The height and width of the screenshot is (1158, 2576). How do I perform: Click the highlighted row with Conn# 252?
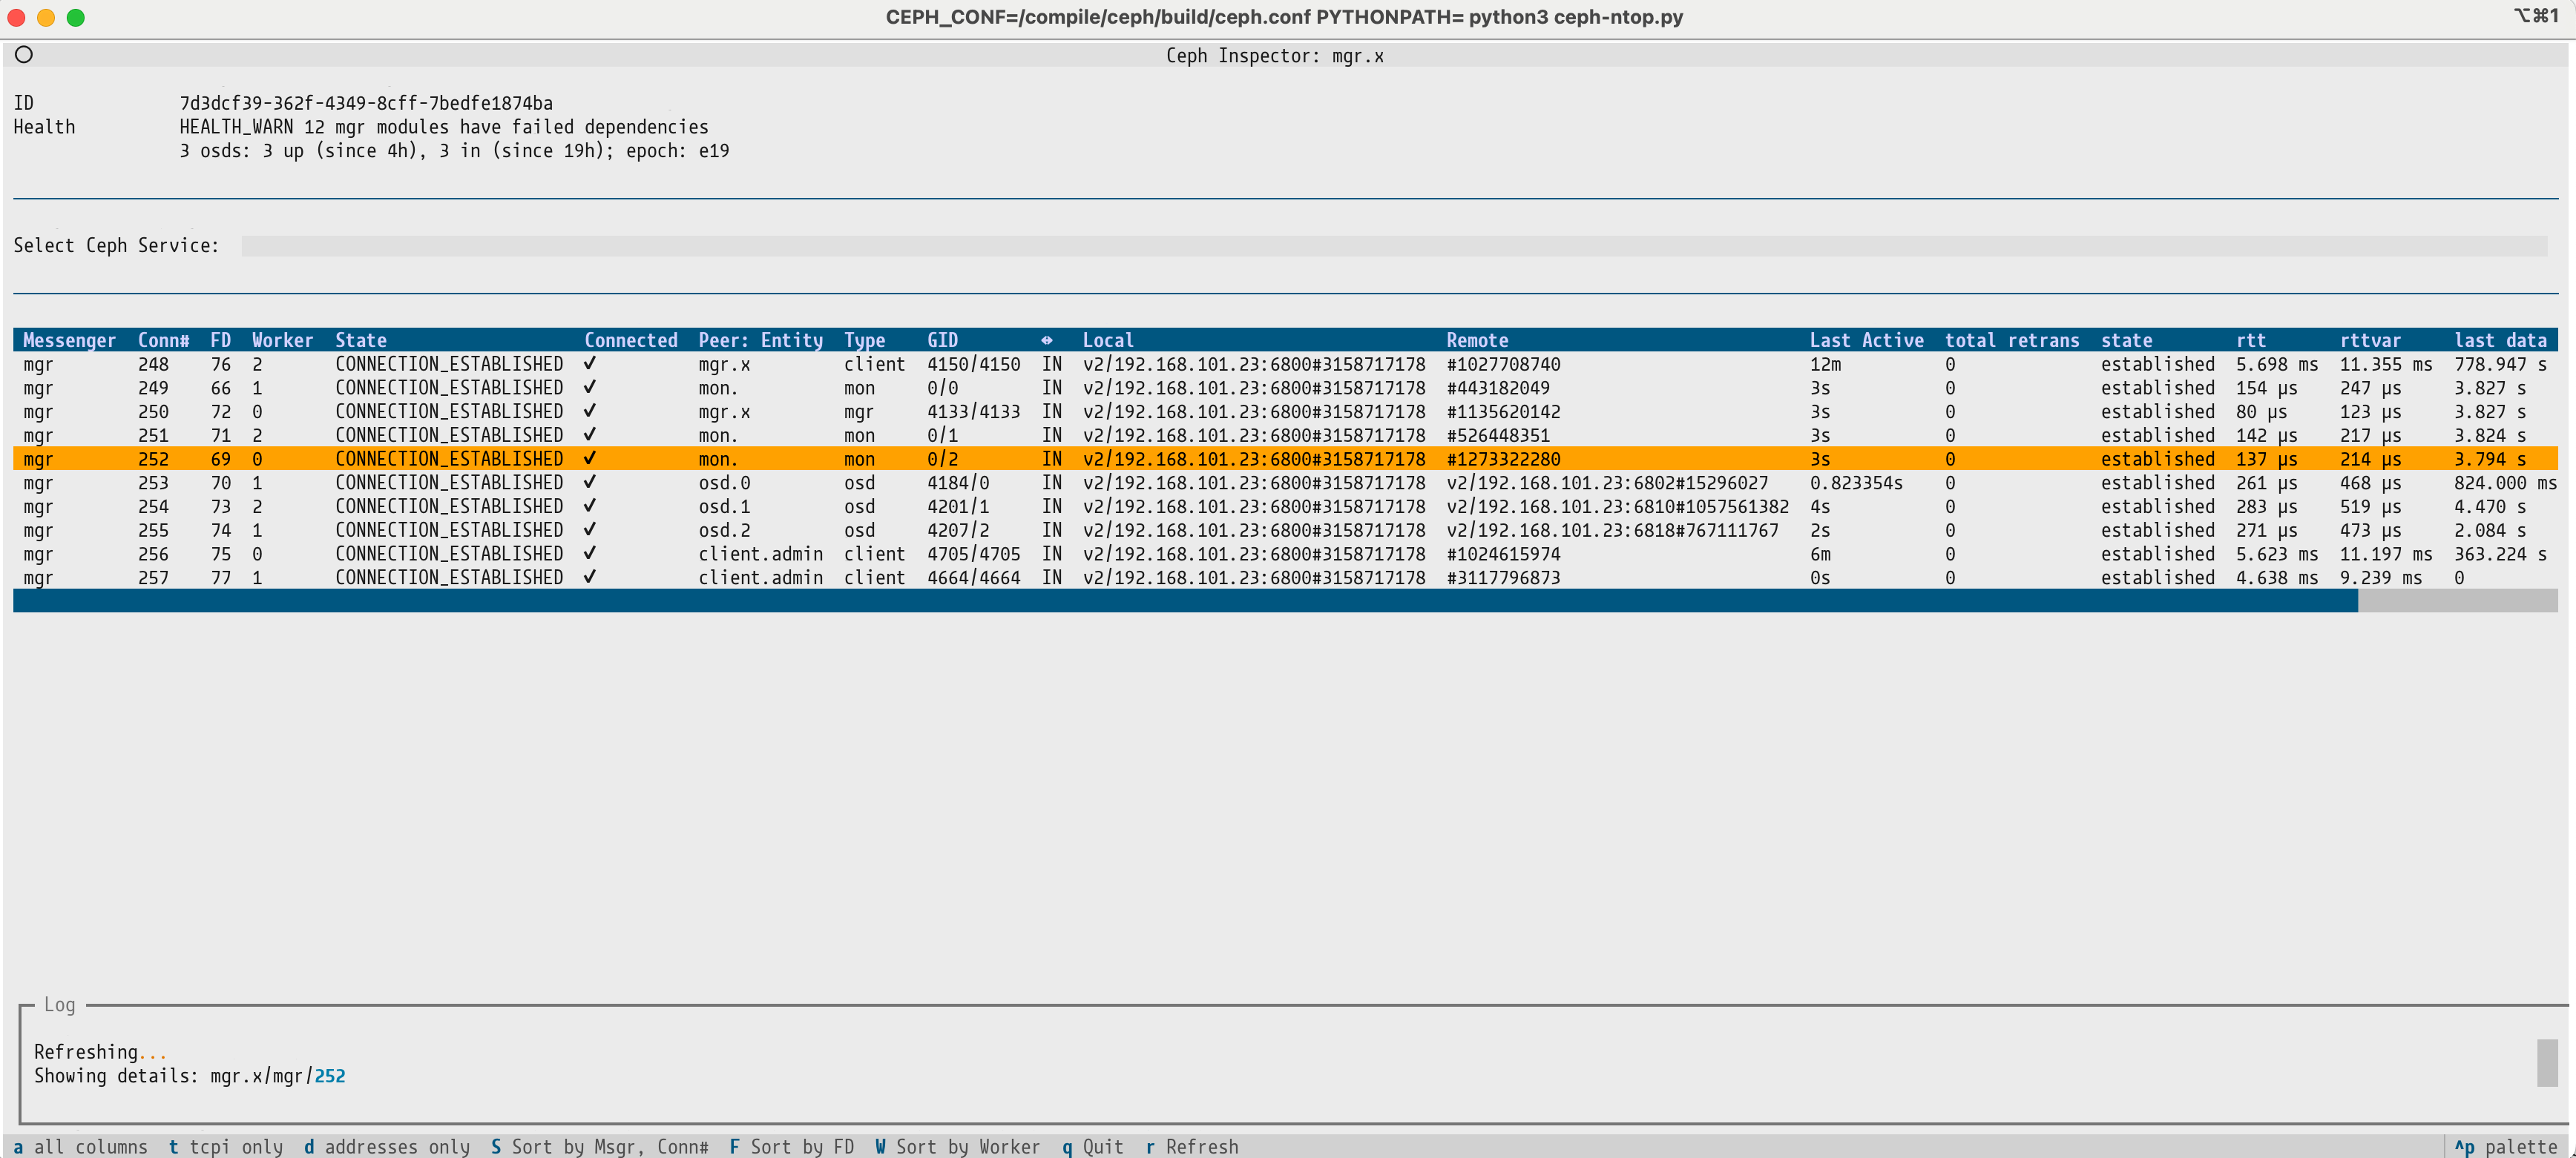pyautogui.click(x=1285, y=459)
